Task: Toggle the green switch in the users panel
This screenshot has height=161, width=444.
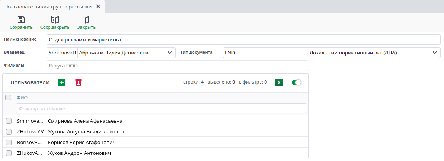Action: (296, 82)
